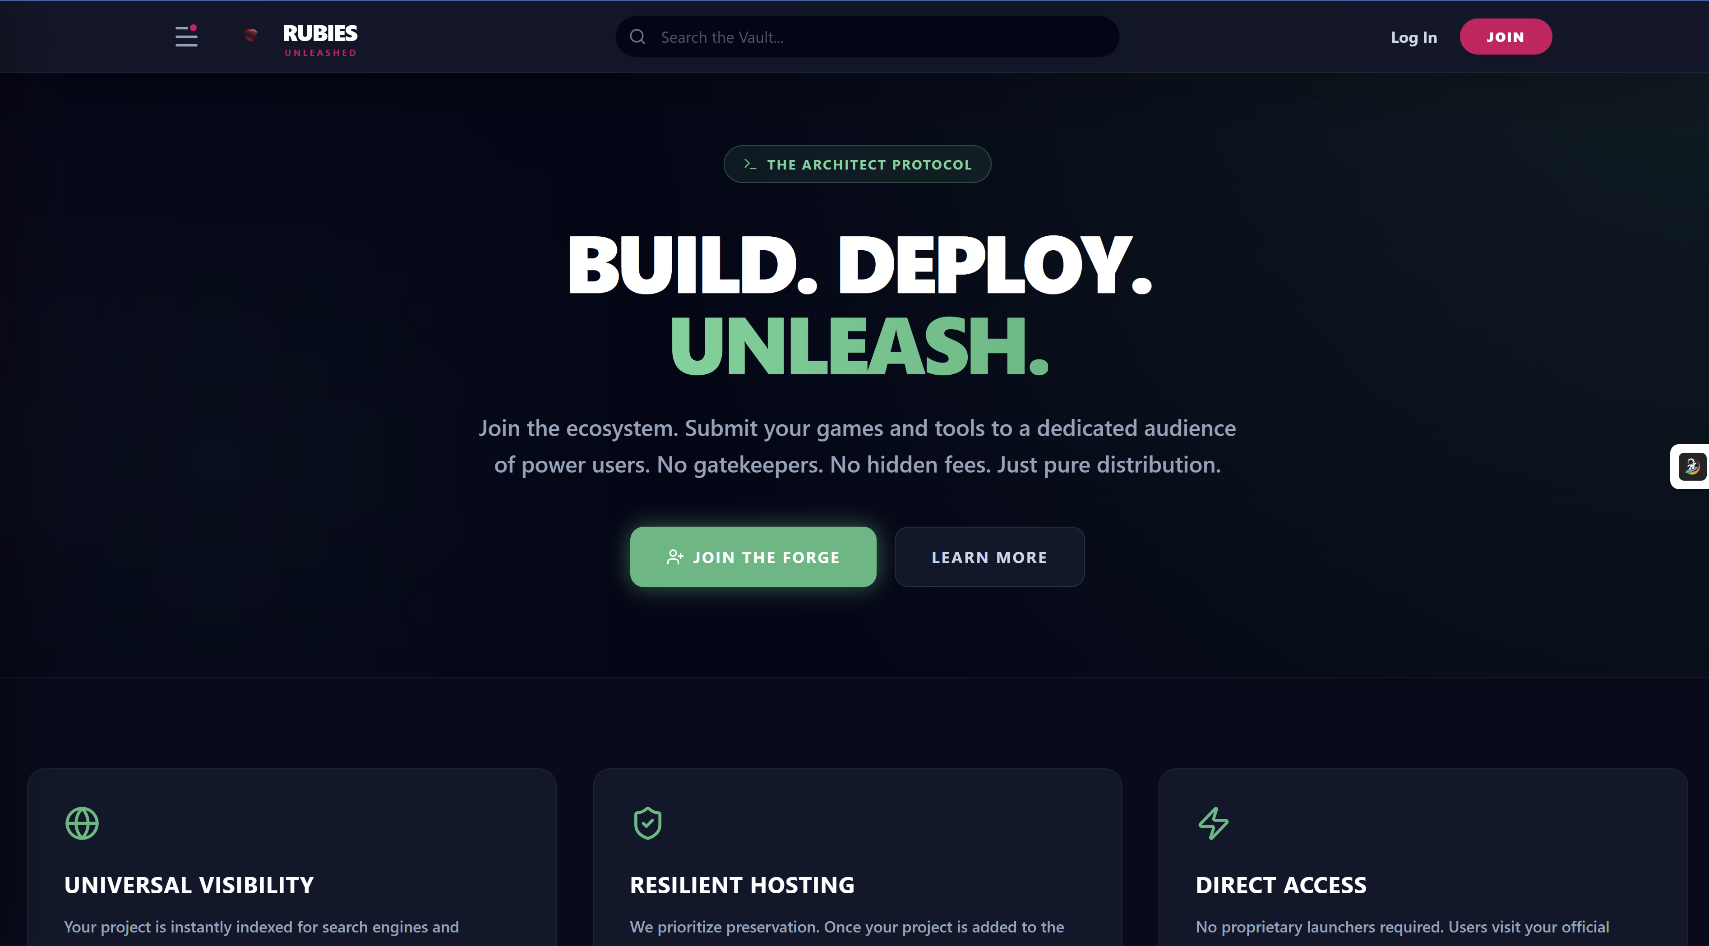Open the hamburger navigation menu
This screenshot has height=946, width=1709.
point(186,37)
